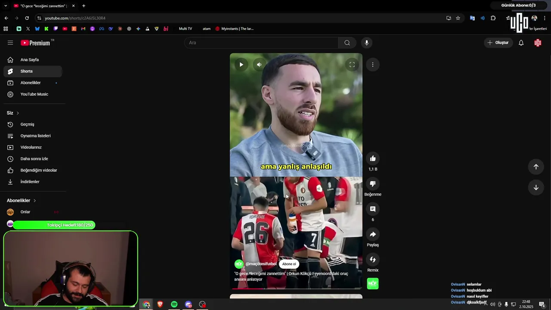This screenshot has height=310, width=551.
Task: Expand the Siz section chevron
Action: [x=18, y=113]
